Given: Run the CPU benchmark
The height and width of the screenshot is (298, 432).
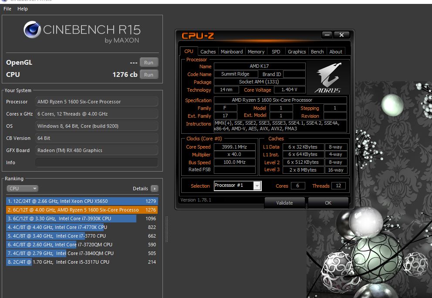Looking at the screenshot, I should click(x=148, y=75).
